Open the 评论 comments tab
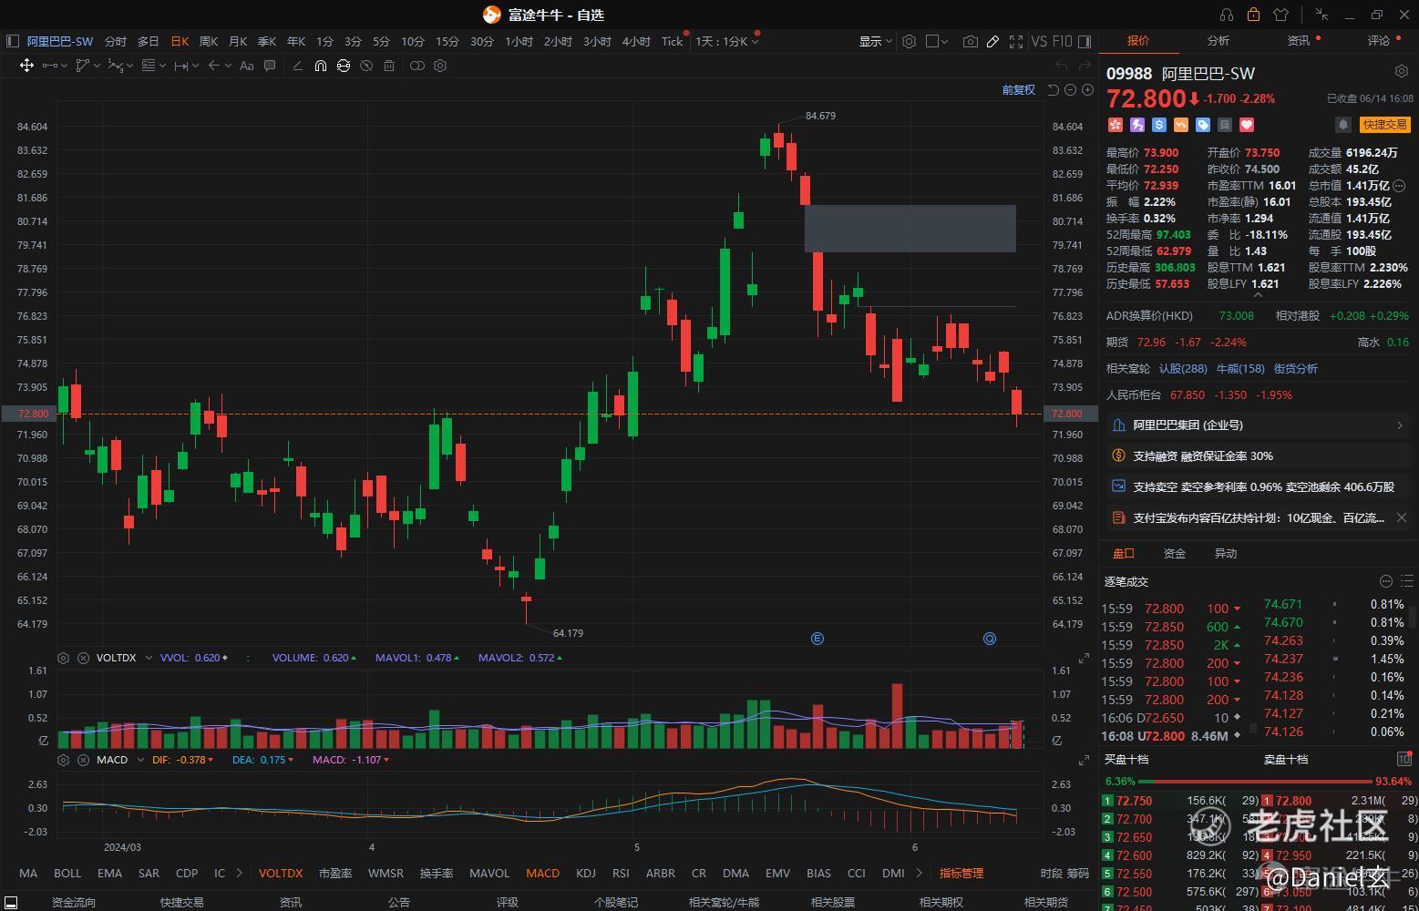The image size is (1419, 911). [1379, 41]
